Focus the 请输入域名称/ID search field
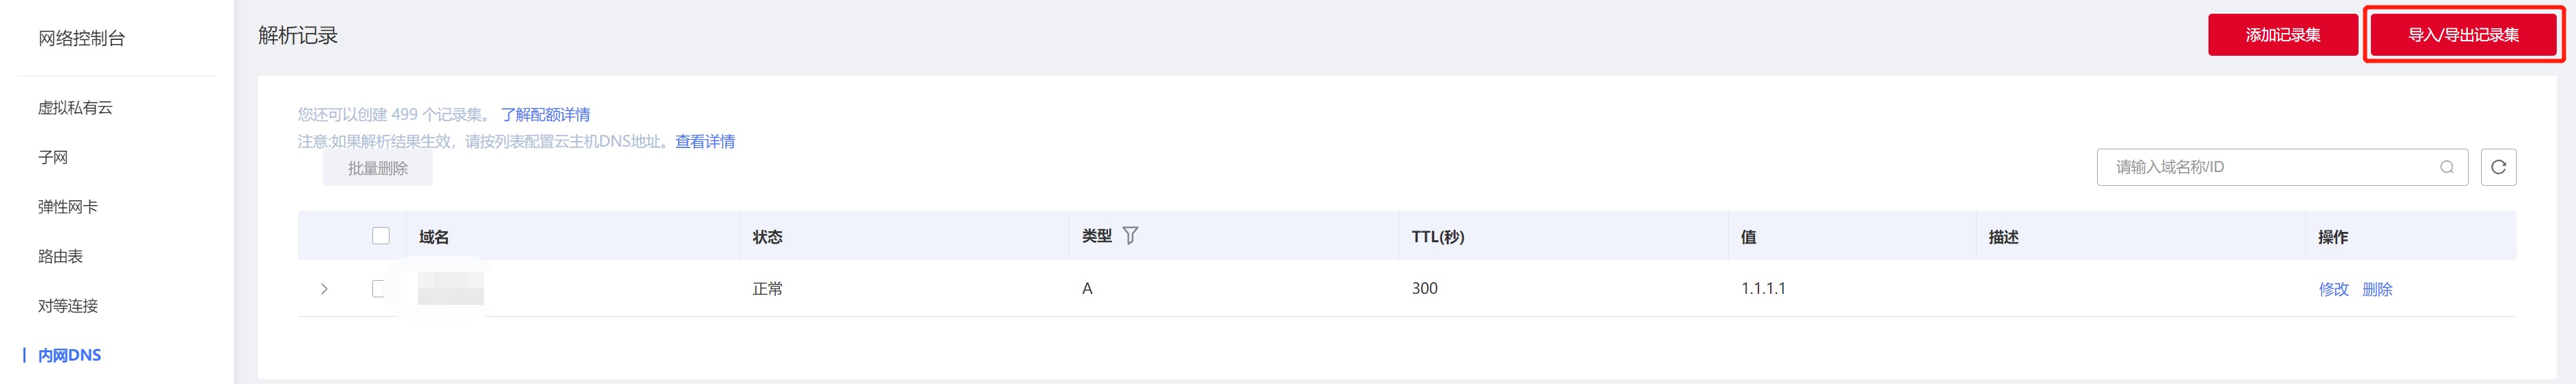The image size is (2576, 384). point(2270,167)
